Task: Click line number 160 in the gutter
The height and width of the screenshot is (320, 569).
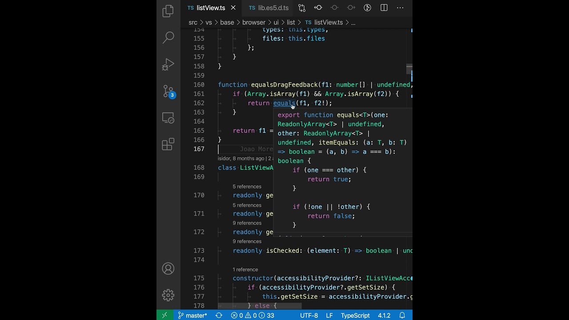Action: pos(199,84)
